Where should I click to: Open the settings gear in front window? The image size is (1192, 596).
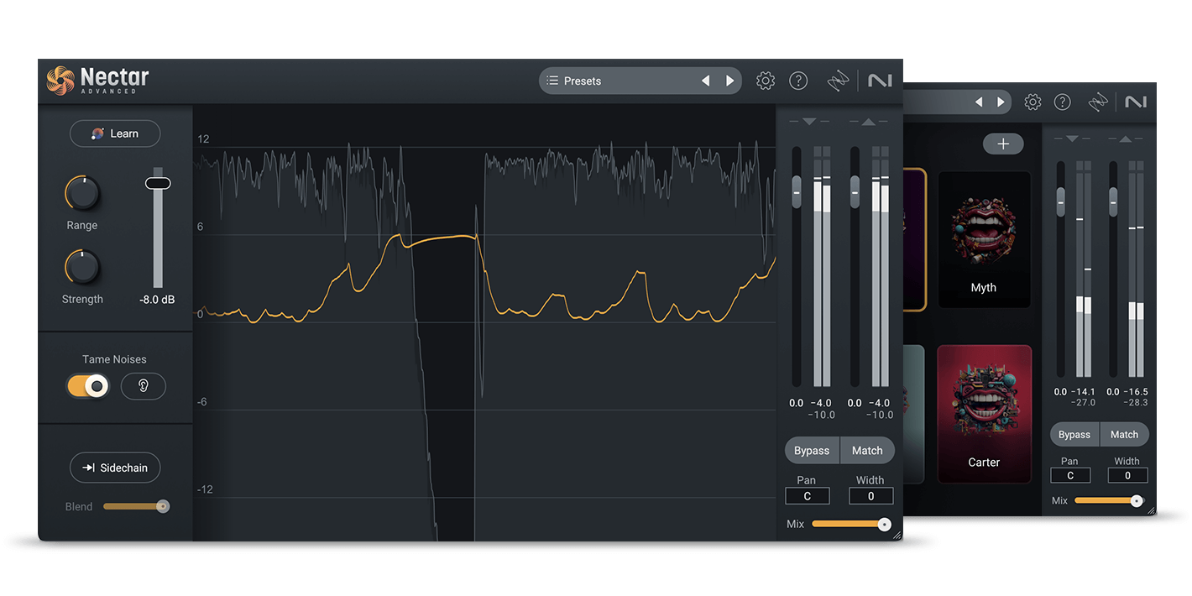[x=765, y=81]
